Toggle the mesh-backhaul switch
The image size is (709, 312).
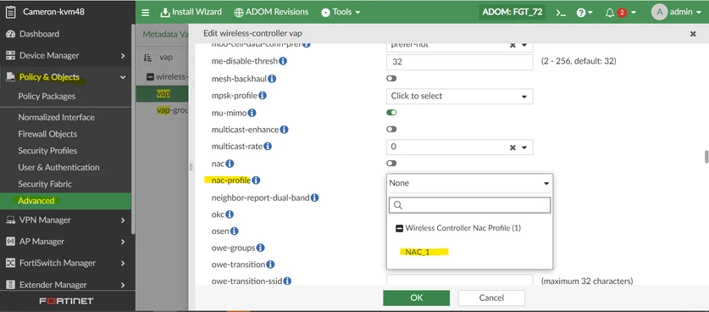[391, 79]
